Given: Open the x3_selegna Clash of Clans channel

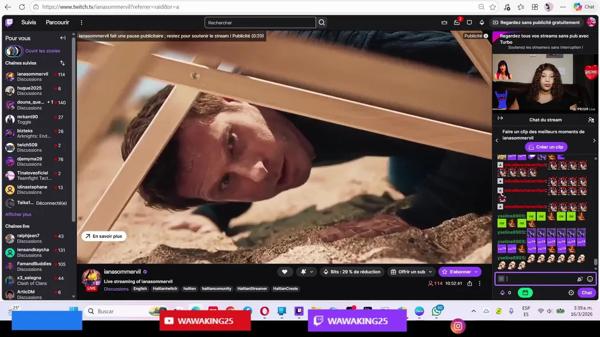Looking at the screenshot, I should pyautogui.click(x=37, y=280).
